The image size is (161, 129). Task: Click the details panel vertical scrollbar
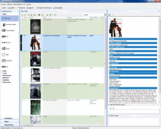[160, 60]
